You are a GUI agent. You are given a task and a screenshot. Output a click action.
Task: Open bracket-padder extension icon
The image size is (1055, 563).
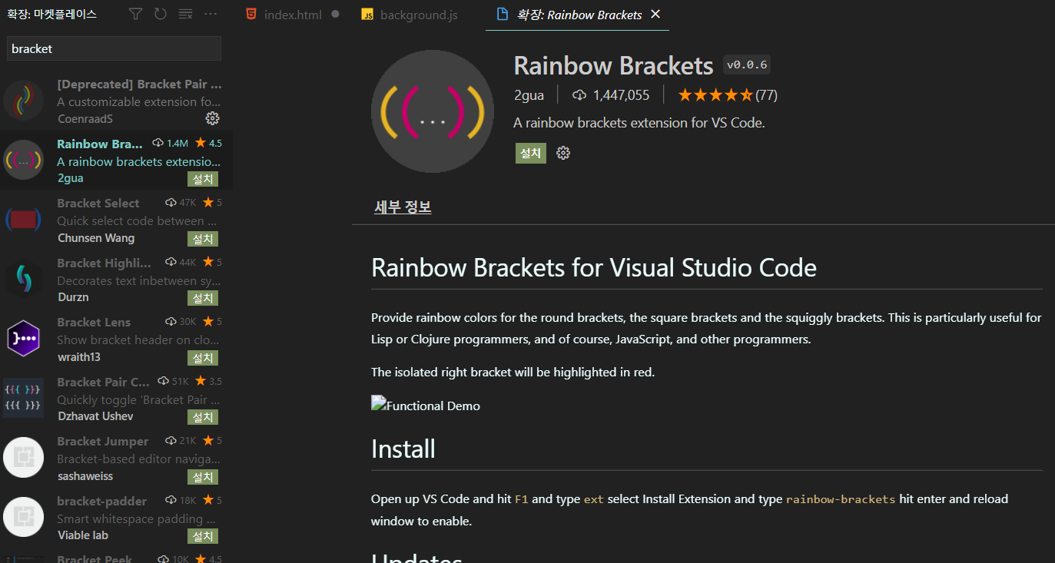click(23, 517)
